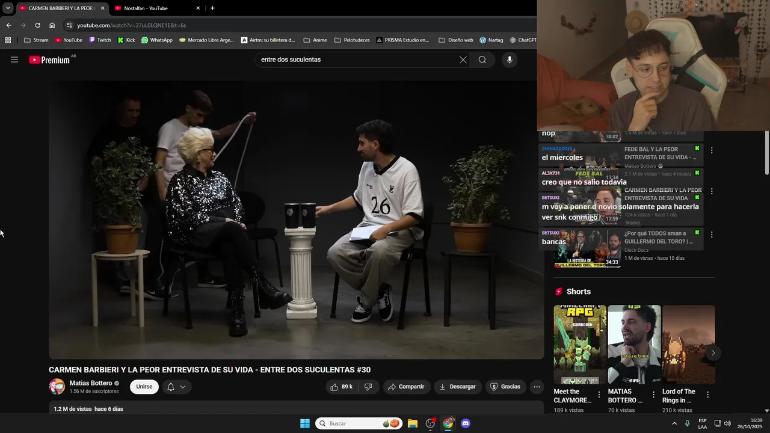Show next Shorts with right arrow

coord(713,353)
